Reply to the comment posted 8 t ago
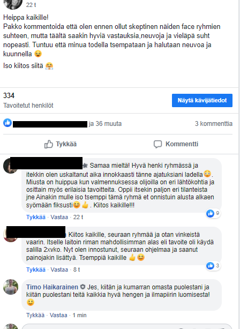The image size is (240, 329). coord(59,270)
